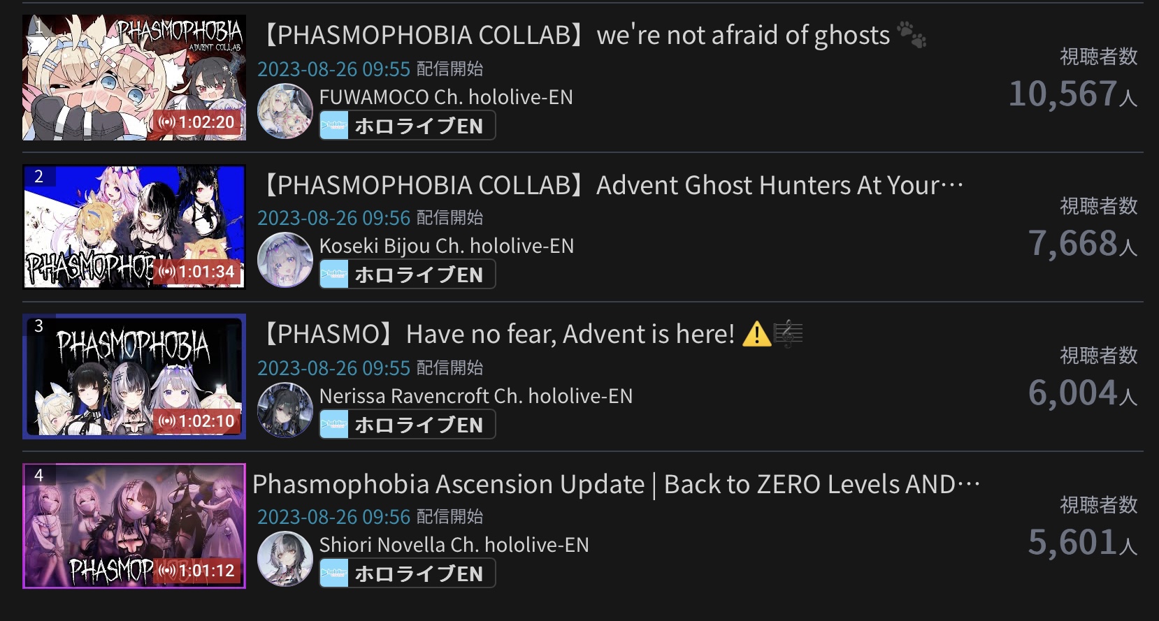The height and width of the screenshot is (621, 1159).
Task: Click Nerissa Ravencroft Ch. hololive-EN channel name
Action: point(476,396)
